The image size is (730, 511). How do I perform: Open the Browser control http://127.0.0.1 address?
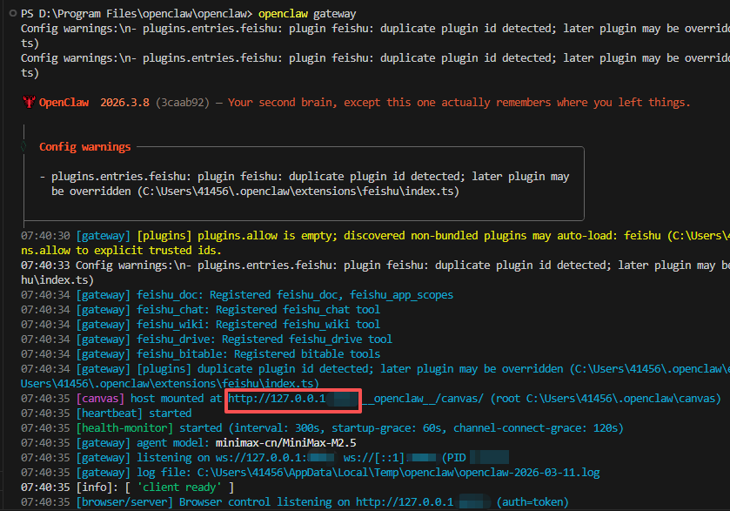click(405, 502)
